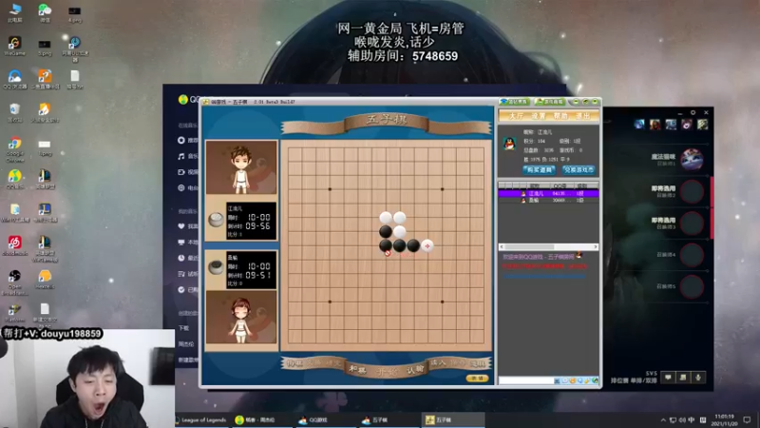
Task: Click the last-placed white stone with red mark
Action: [x=427, y=245]
